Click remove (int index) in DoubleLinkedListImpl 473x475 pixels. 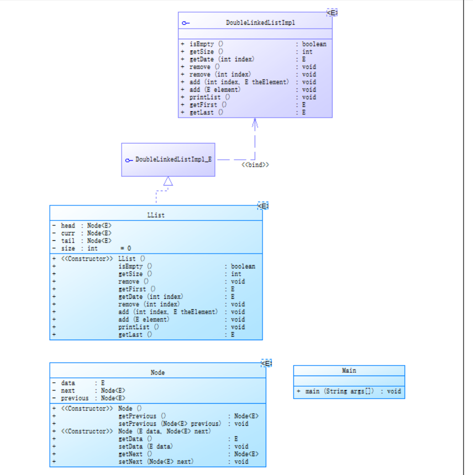[220, 75]
